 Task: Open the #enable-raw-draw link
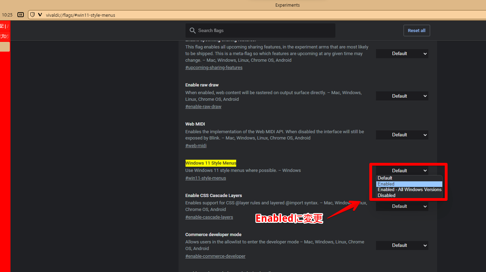coord(203,107)
